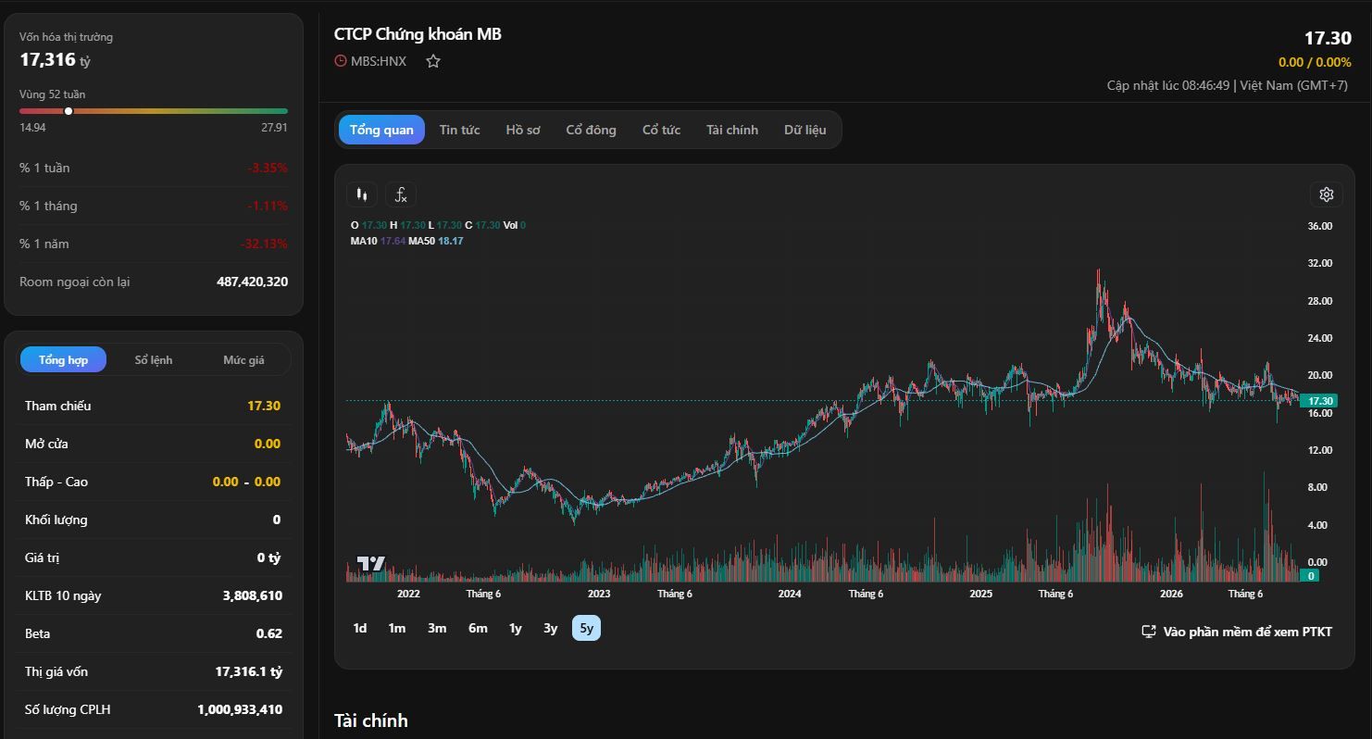This screenshot has width=1372, height=739.
Task: Open chart settings gear icon
Action: pyautogui.click(x=1327, y=194)
